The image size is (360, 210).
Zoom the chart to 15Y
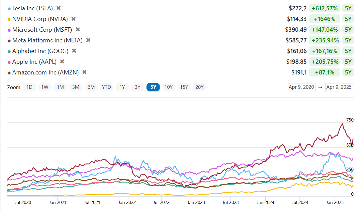[184, 87]
